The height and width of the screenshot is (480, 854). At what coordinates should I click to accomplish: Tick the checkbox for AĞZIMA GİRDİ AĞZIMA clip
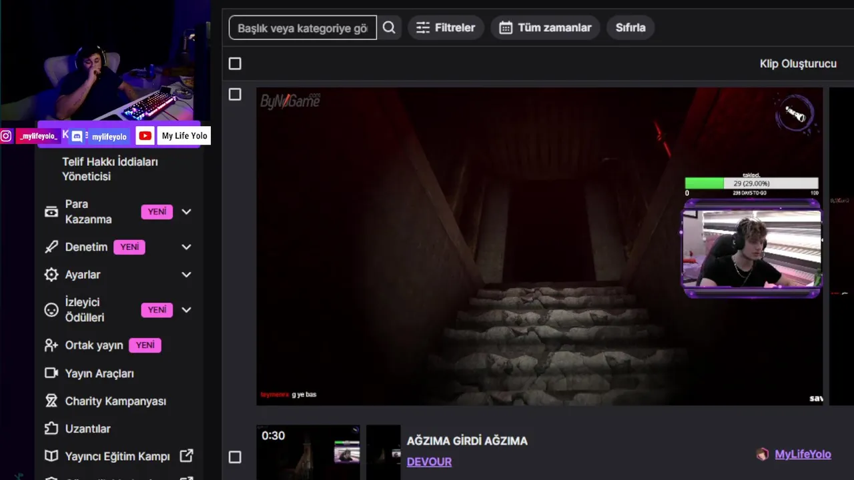(x=235, y=457)
